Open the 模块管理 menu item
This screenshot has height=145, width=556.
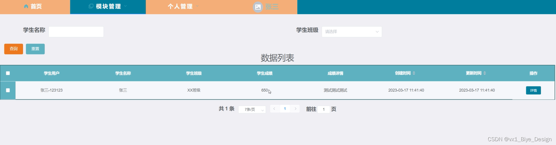click(108, 7)
